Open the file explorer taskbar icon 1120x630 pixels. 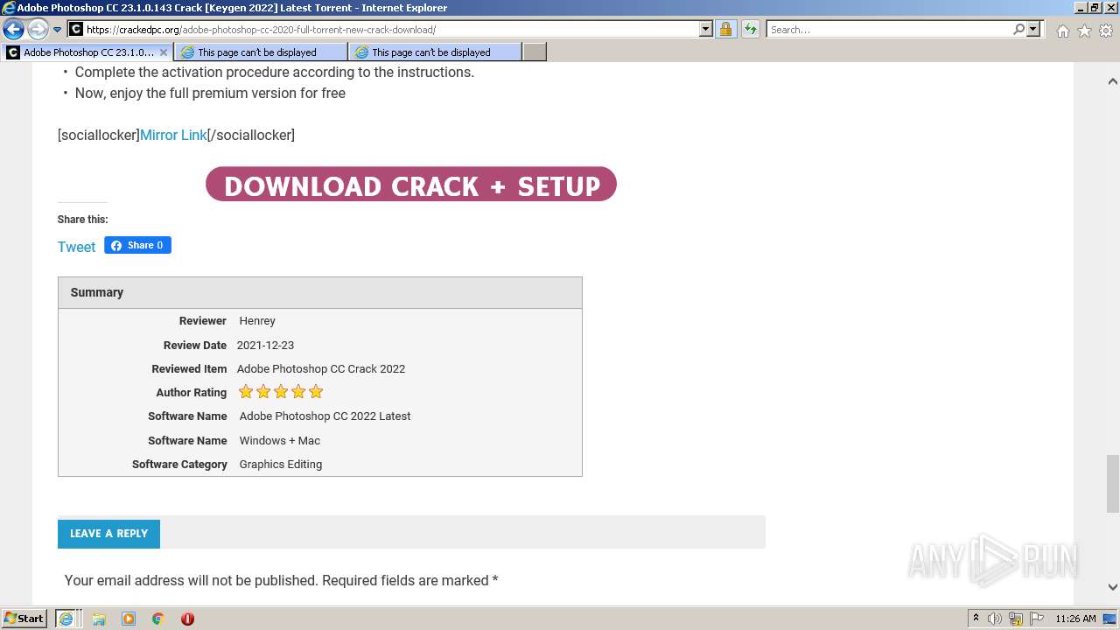[99, 619]
